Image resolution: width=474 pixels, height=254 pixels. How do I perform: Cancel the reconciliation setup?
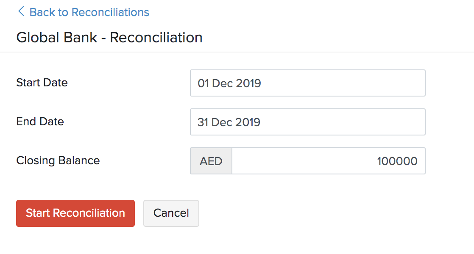click(171, 213)
